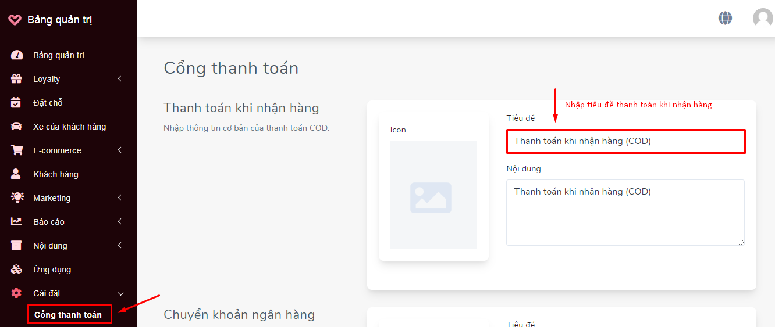Click the Nội dung archive box icon
The image size is (775, 327).
[16, 246]
